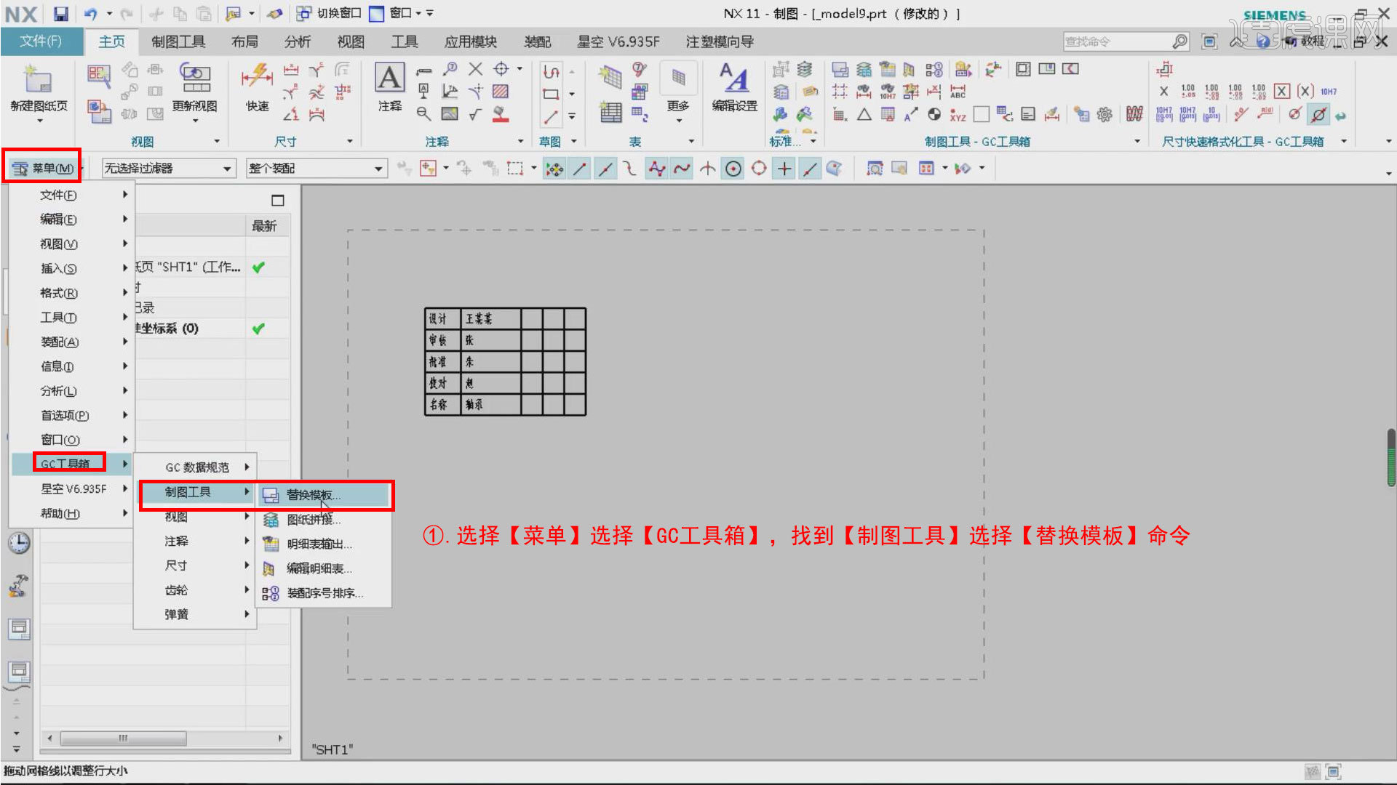1397x785 pixels.
Task: Click the title block table in drawing
Action: point(506,361)
